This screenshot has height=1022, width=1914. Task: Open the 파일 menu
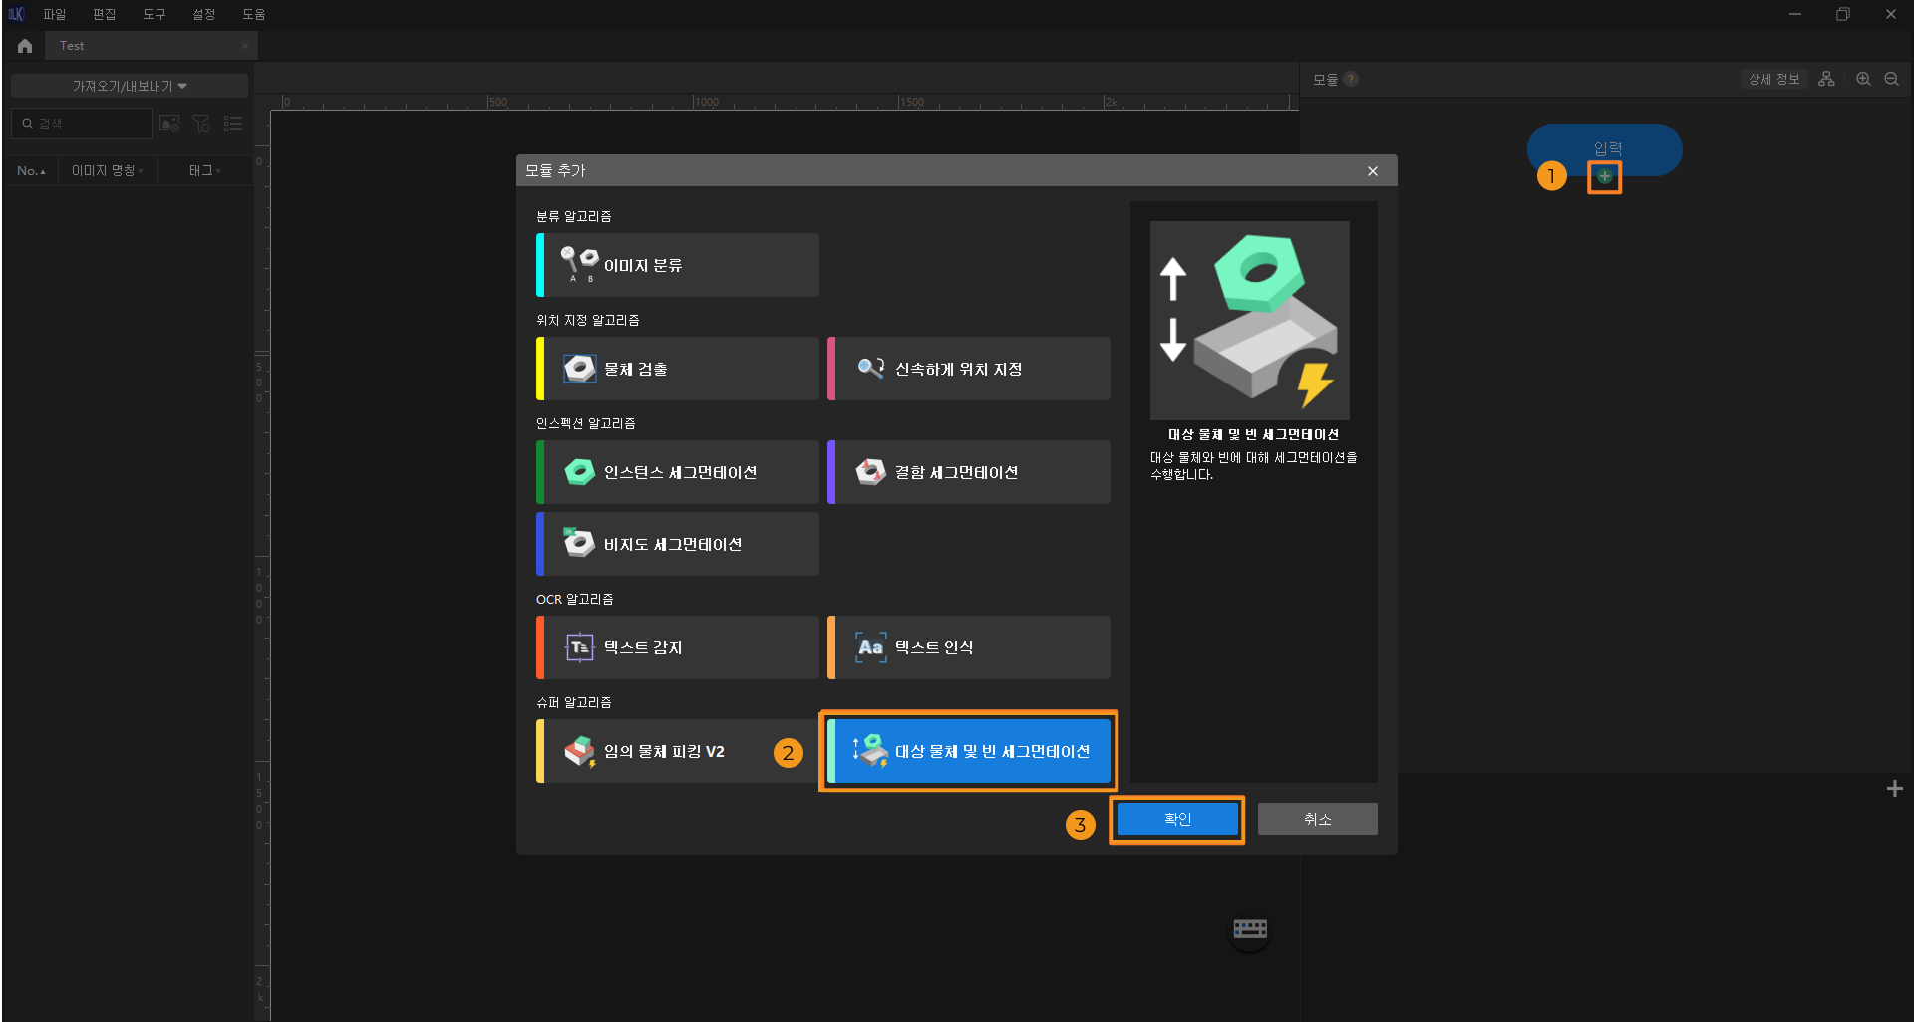tap(54, 14)
